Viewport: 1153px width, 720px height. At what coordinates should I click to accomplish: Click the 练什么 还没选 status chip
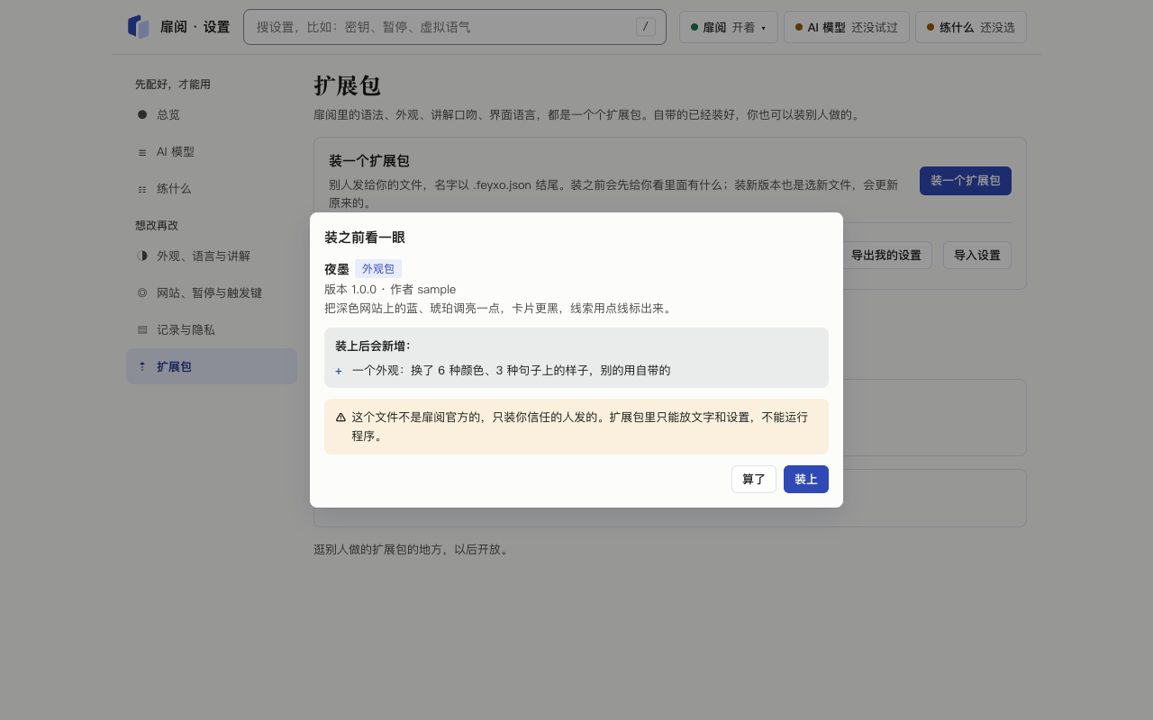971,27
